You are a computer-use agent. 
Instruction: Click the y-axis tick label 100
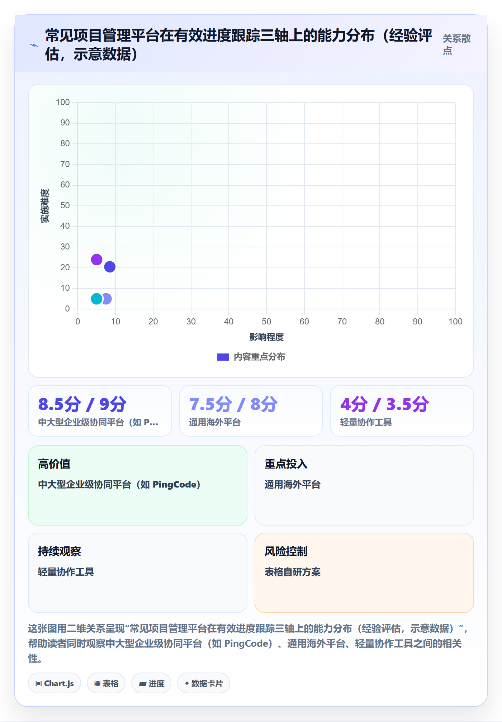63,103
